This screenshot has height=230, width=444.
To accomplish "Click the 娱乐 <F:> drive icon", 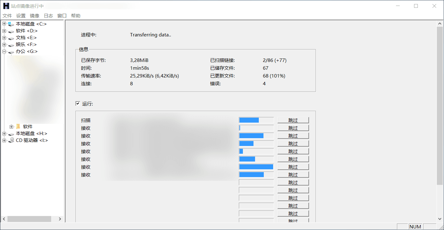I will click(11, 44).
